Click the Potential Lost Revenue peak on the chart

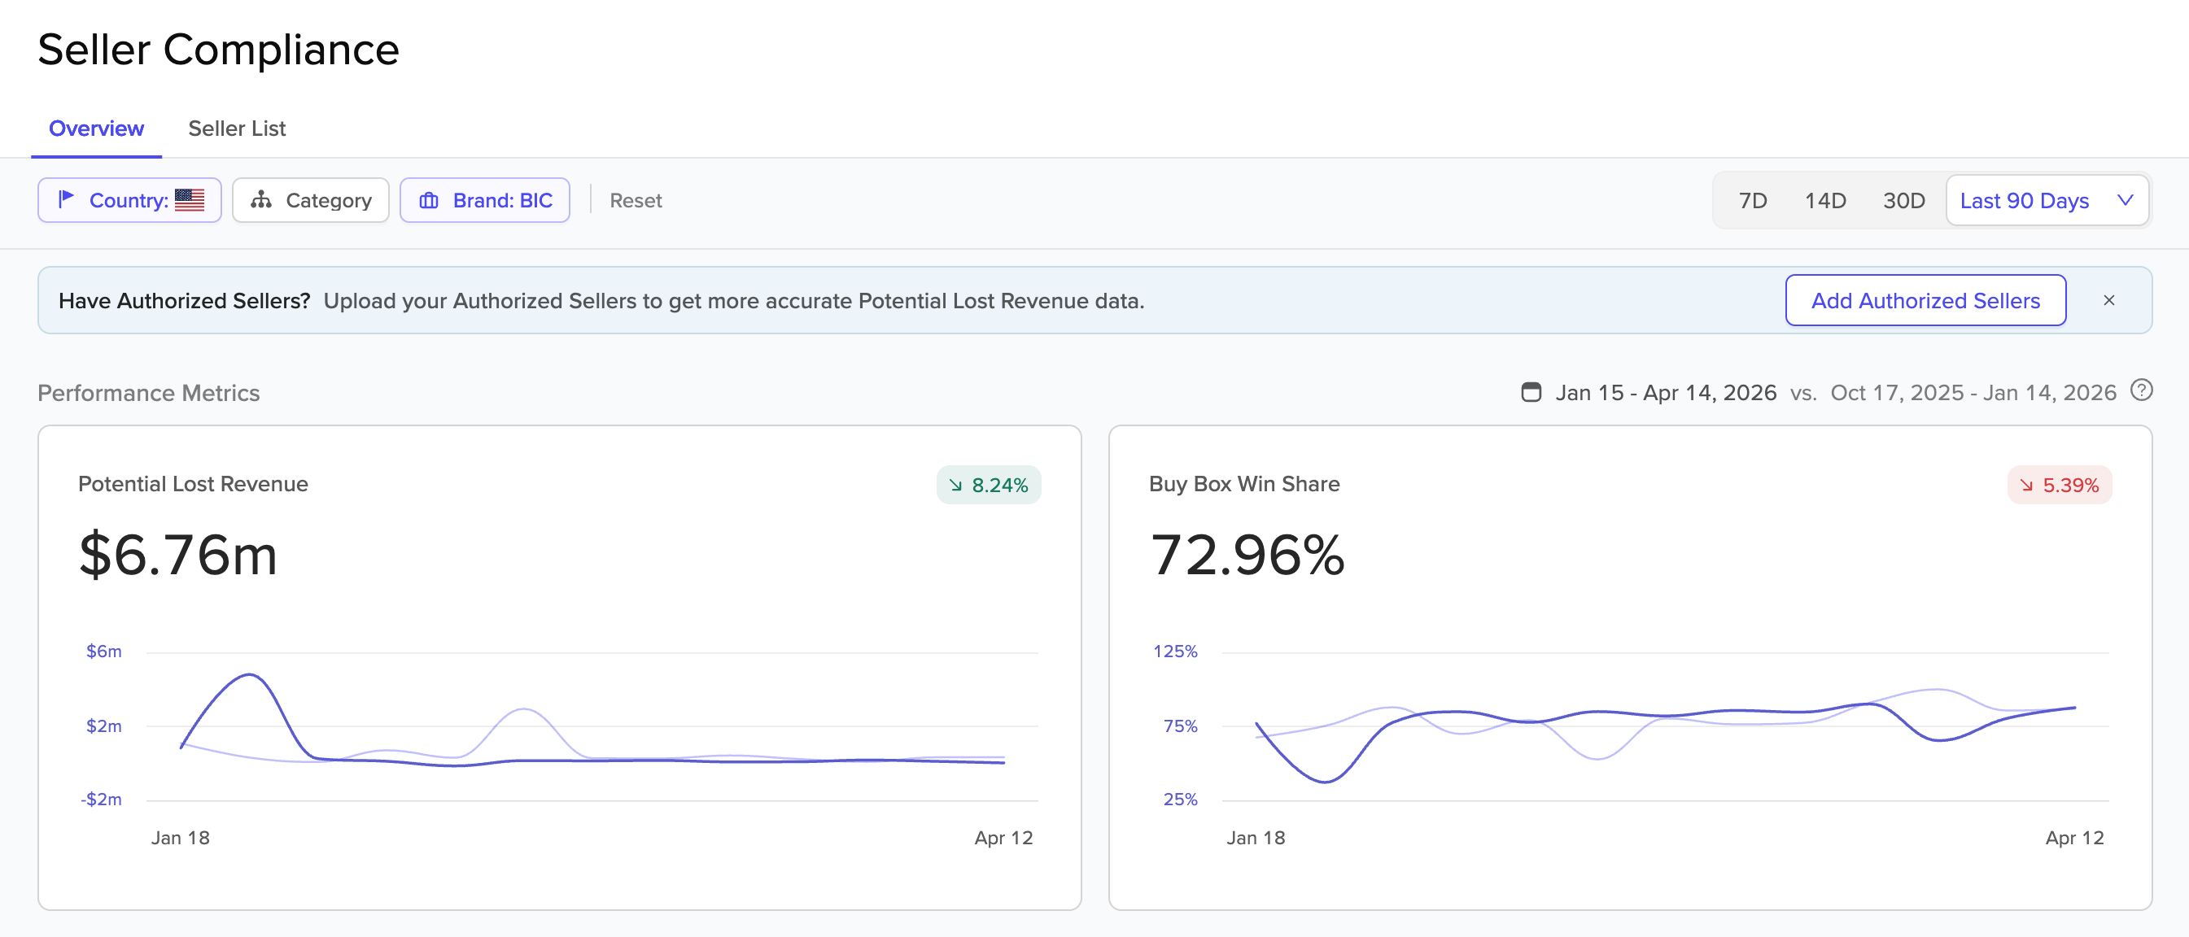pos(250,675)
